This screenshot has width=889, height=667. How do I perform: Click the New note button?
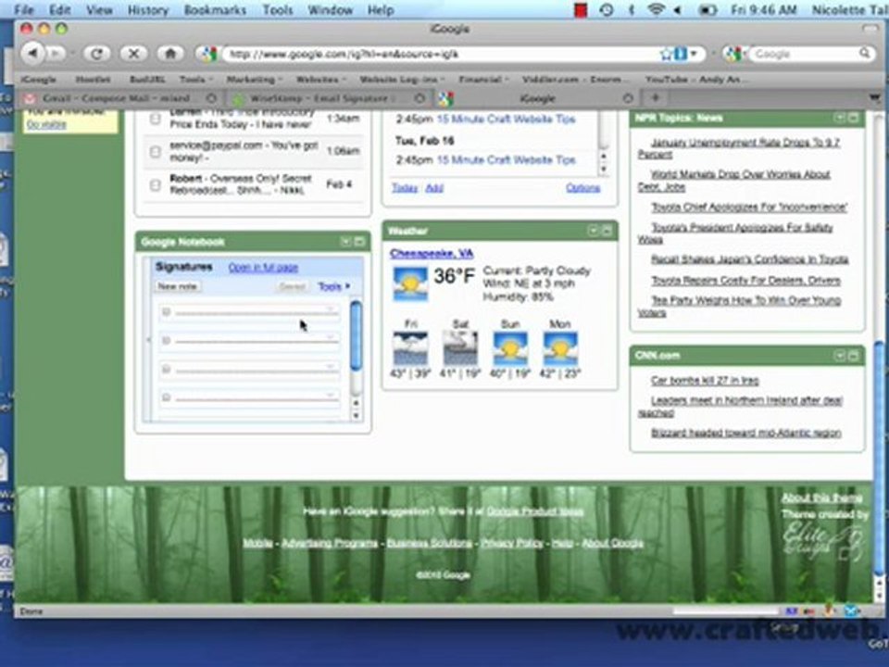coord(178,286)
